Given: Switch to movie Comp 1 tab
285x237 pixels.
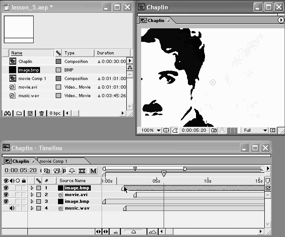Looking at the screenshot, I should 53,161.
